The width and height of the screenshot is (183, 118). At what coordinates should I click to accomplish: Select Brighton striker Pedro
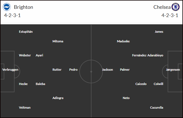pos(73,70)
